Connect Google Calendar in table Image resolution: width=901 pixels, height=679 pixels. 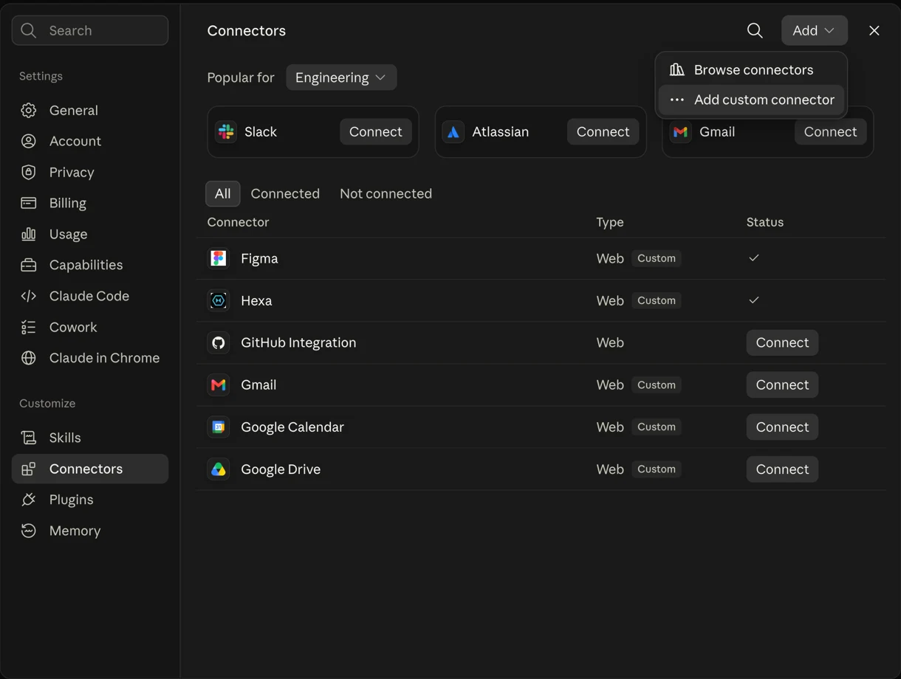(782, 427)
